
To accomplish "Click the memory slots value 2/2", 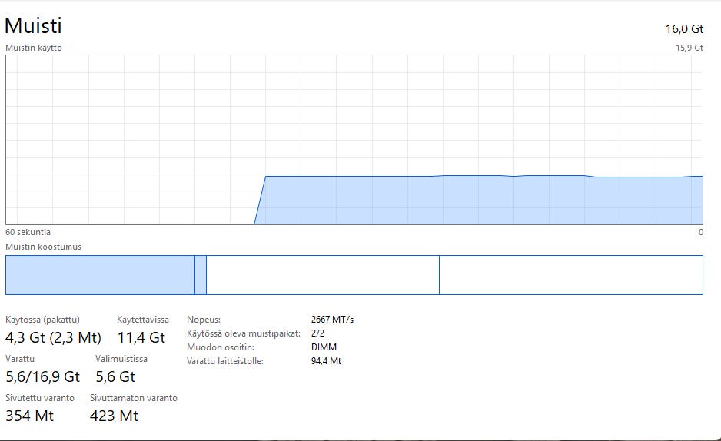I will [x=317, y=333].
